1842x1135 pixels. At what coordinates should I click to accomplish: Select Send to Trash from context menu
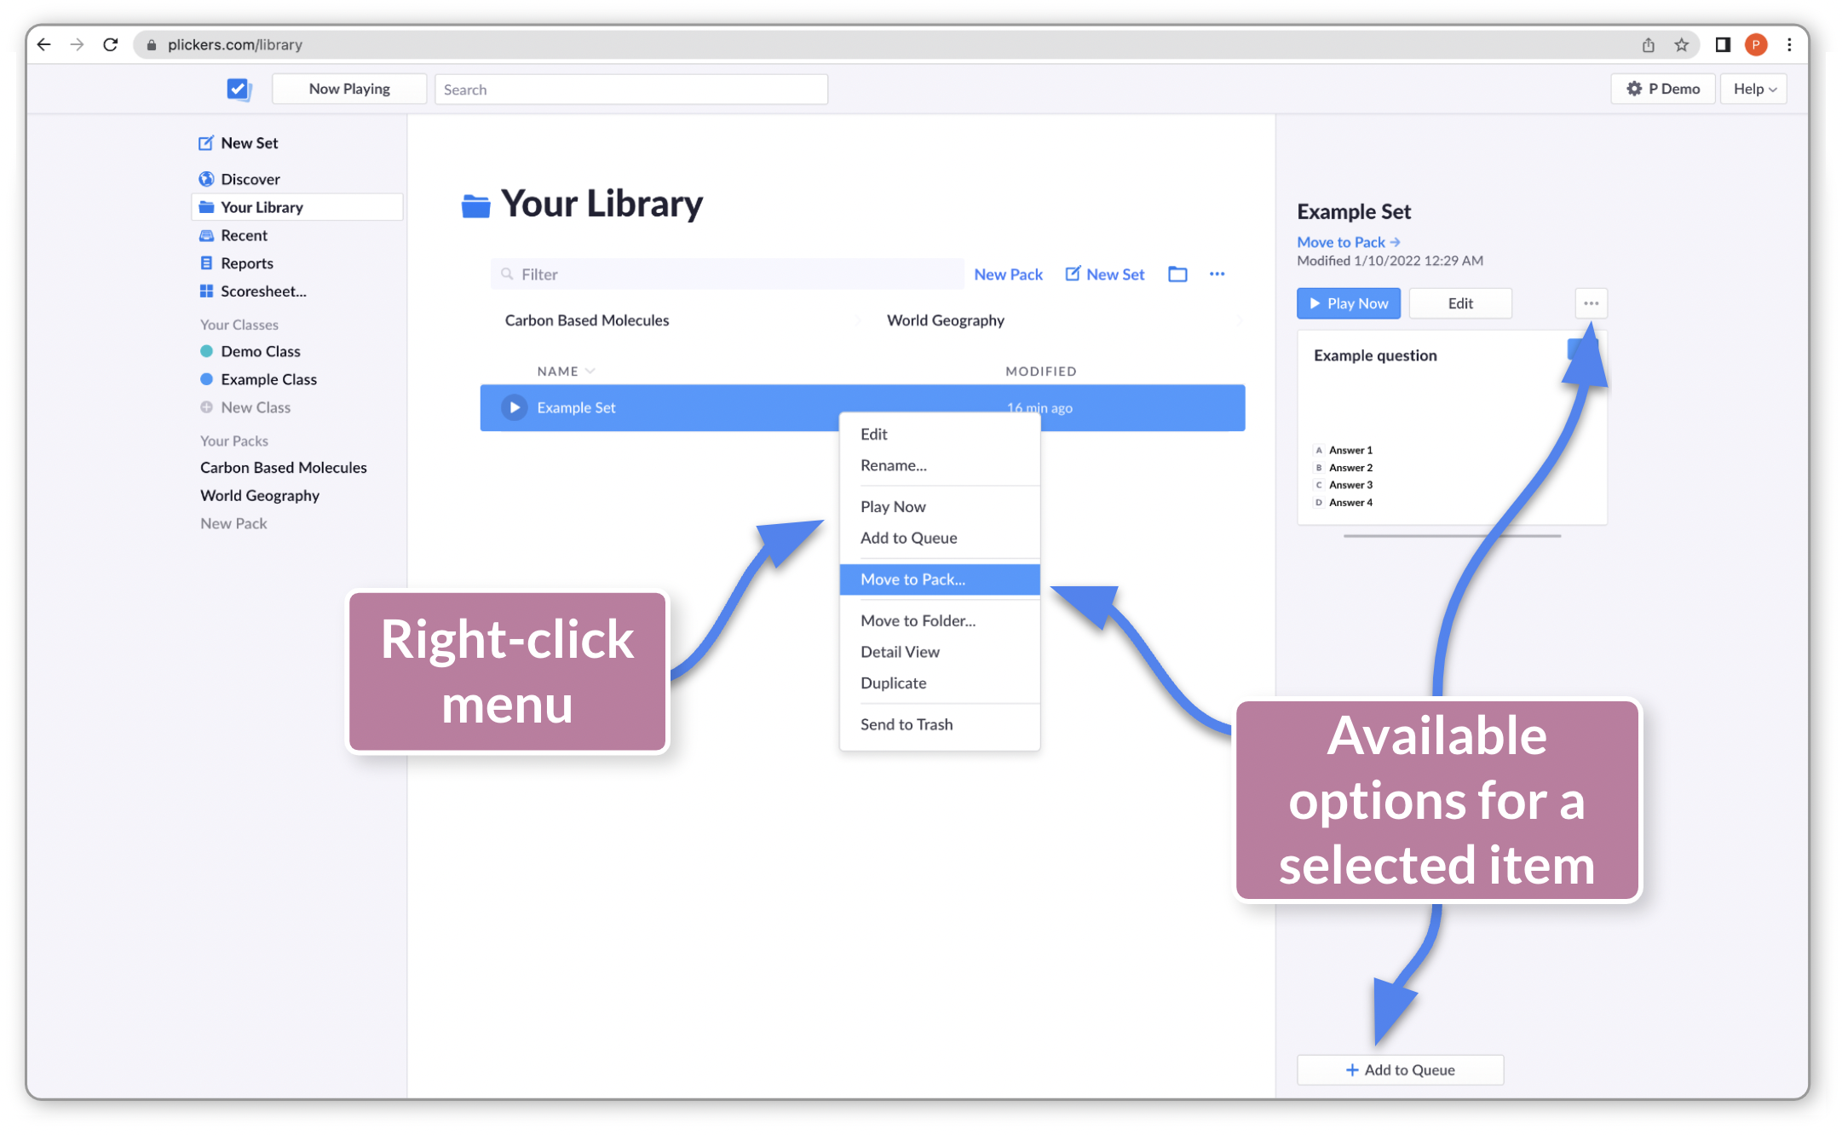point(907,724)
